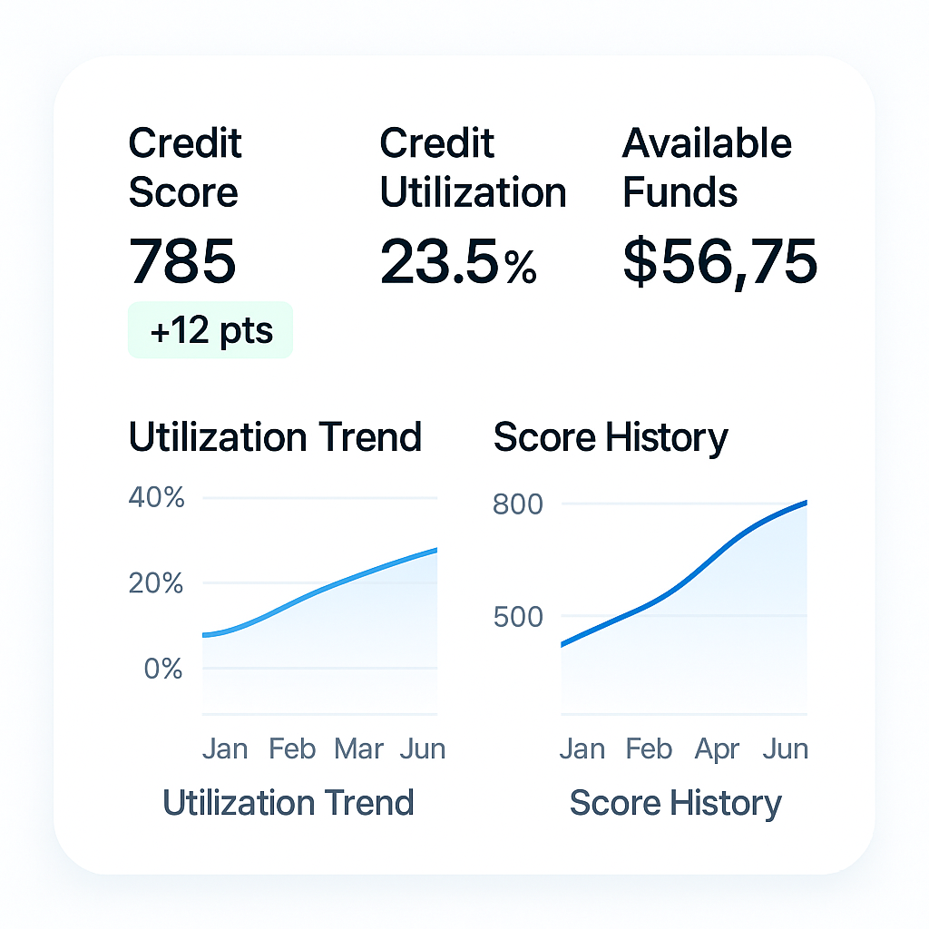Click the 800 label on Score History
Screen dimensions: 929x929
click(517, 504)
